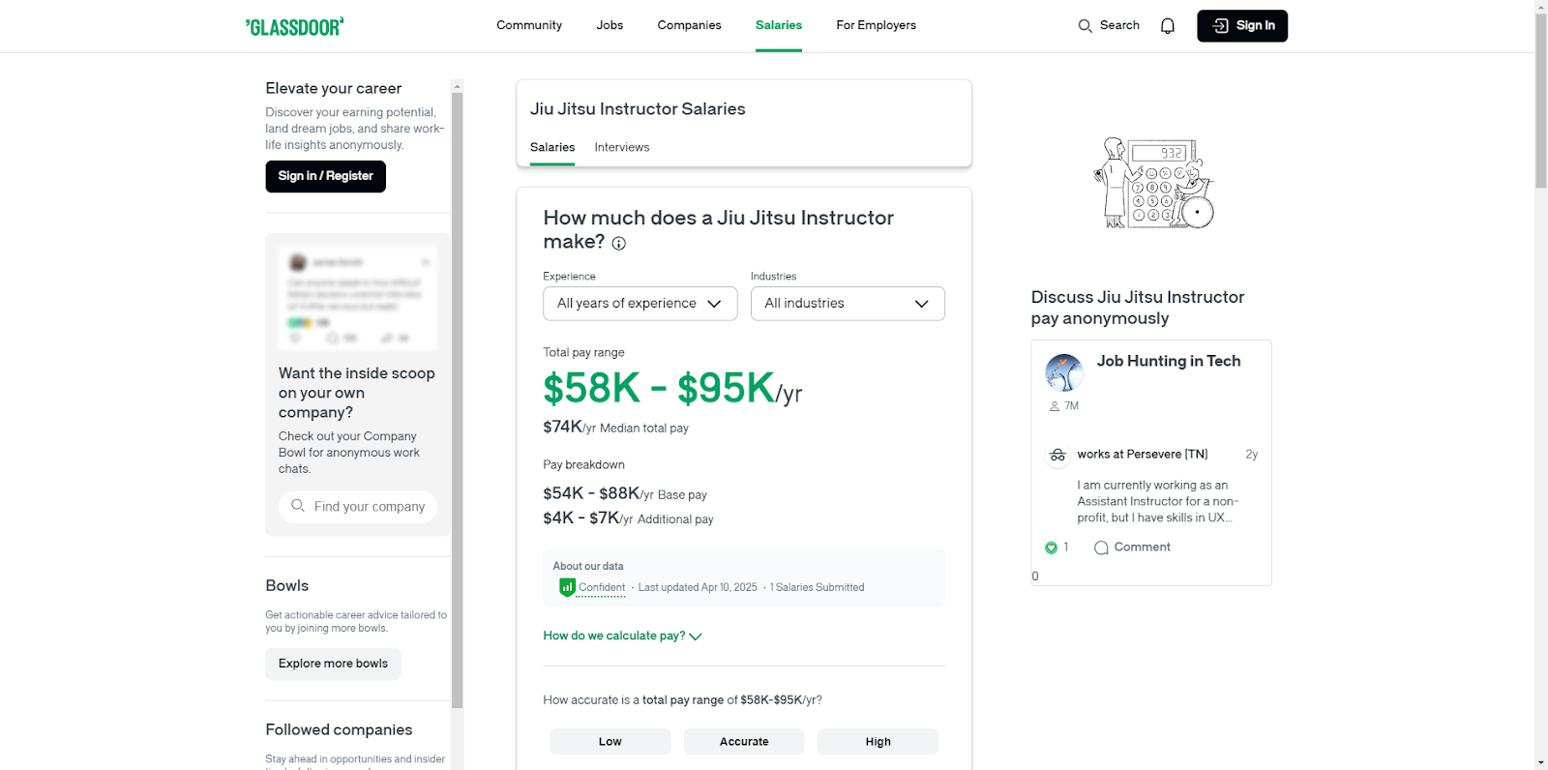1548x770 pixels.
Task: Select the Salaries tab under Jiu Jitsu Instructor
Action: click(552, 147)
